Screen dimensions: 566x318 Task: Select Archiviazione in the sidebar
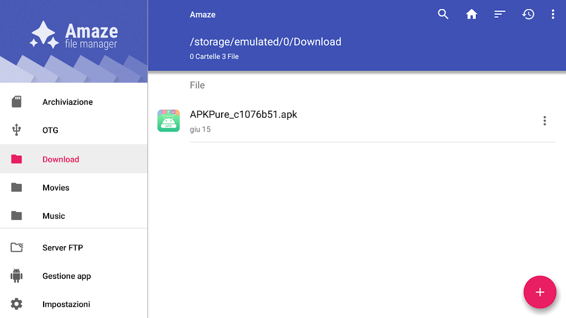(67, 102)
